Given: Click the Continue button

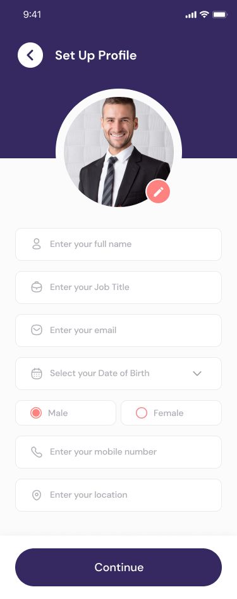Looking at the screenshot, I should [119, 567].
